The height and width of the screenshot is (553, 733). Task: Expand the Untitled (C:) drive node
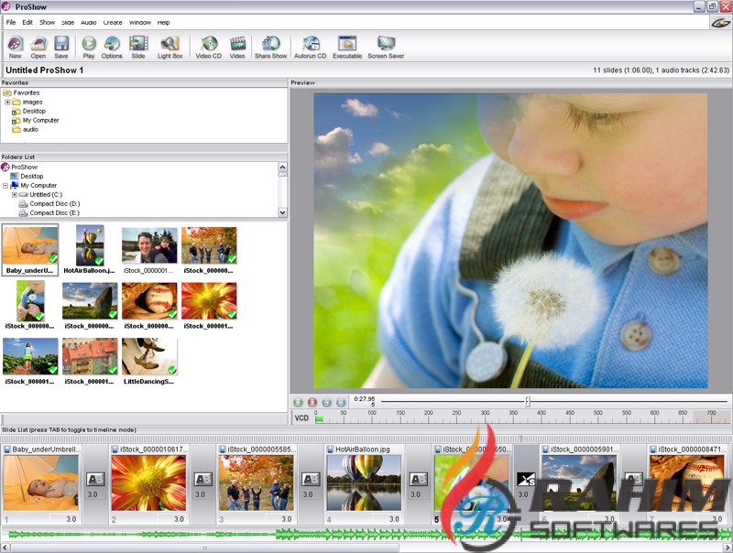pyautogui.click(x=14, y=194)
